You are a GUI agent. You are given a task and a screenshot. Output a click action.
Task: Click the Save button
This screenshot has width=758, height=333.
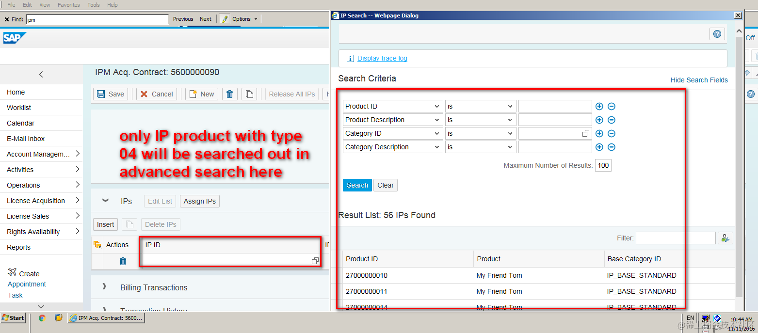pos(111,94)
